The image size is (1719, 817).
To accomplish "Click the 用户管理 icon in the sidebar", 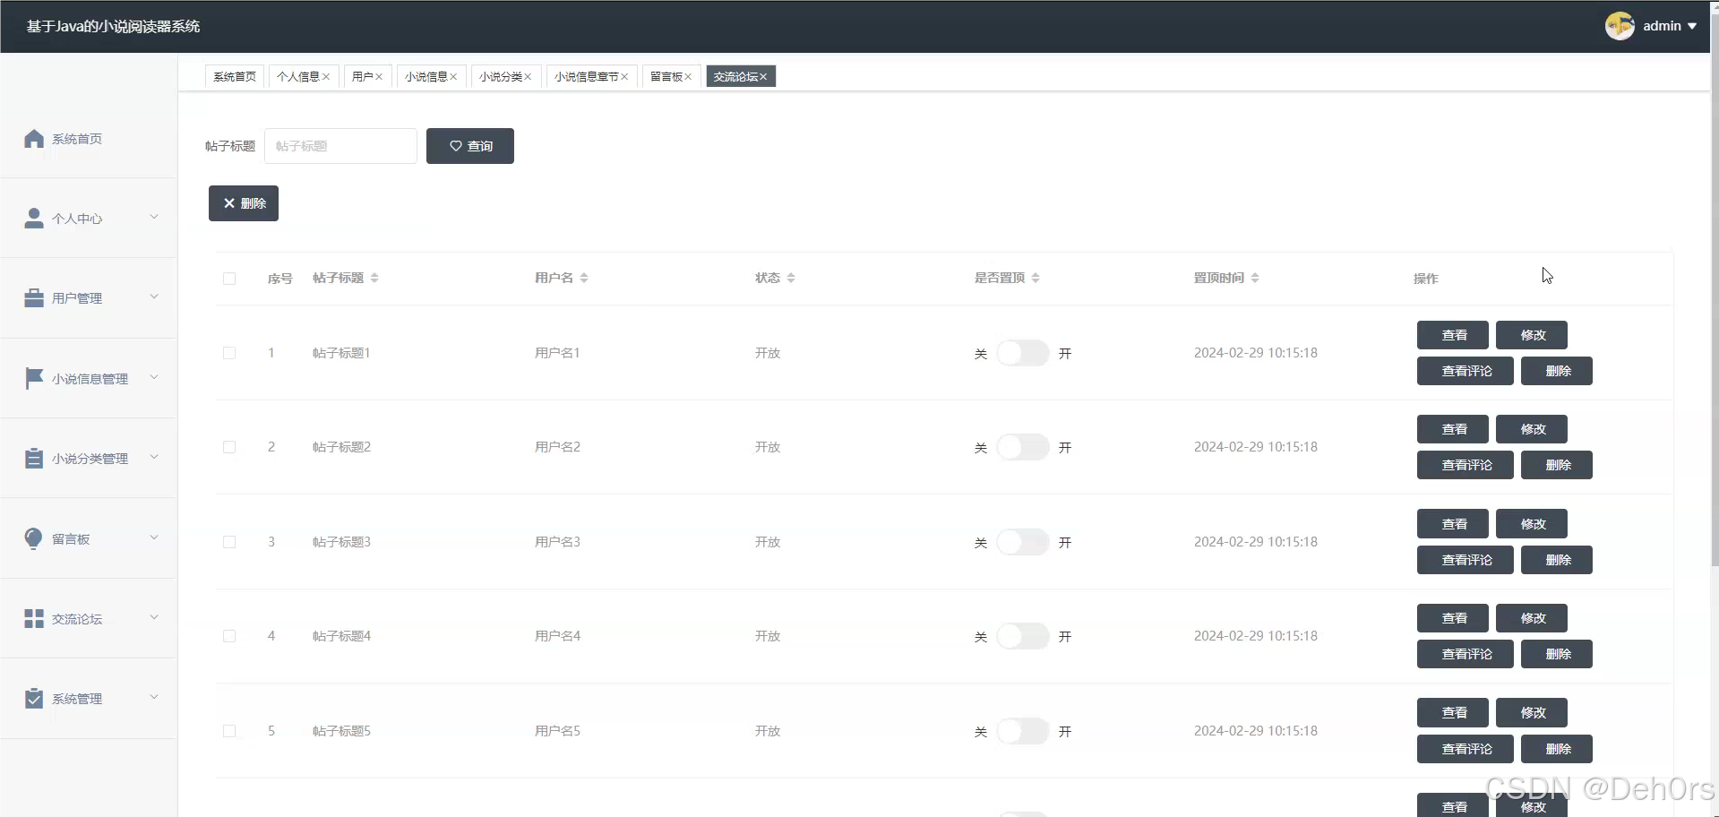I will [x=33, y=297].
